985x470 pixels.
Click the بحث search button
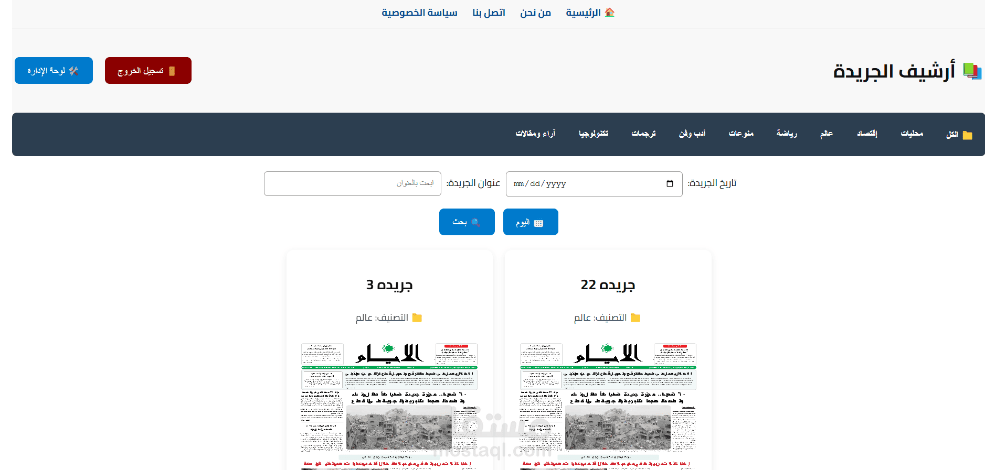pyautogui.click(x=467, y=222)
